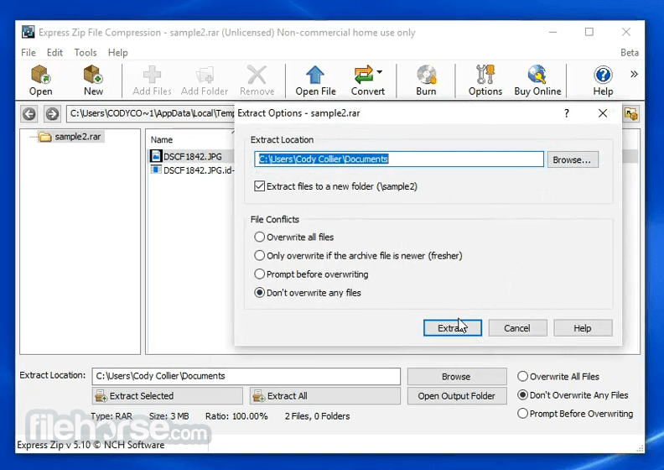Click the back navigation arrow icon

(30, 114)
